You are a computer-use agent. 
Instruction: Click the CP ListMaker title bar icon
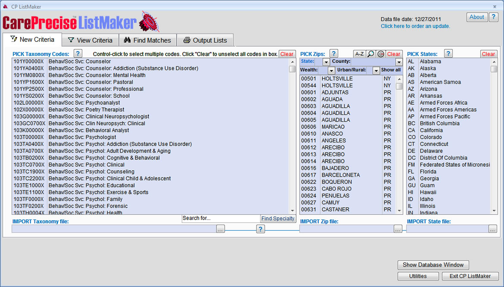click(6, 6)
